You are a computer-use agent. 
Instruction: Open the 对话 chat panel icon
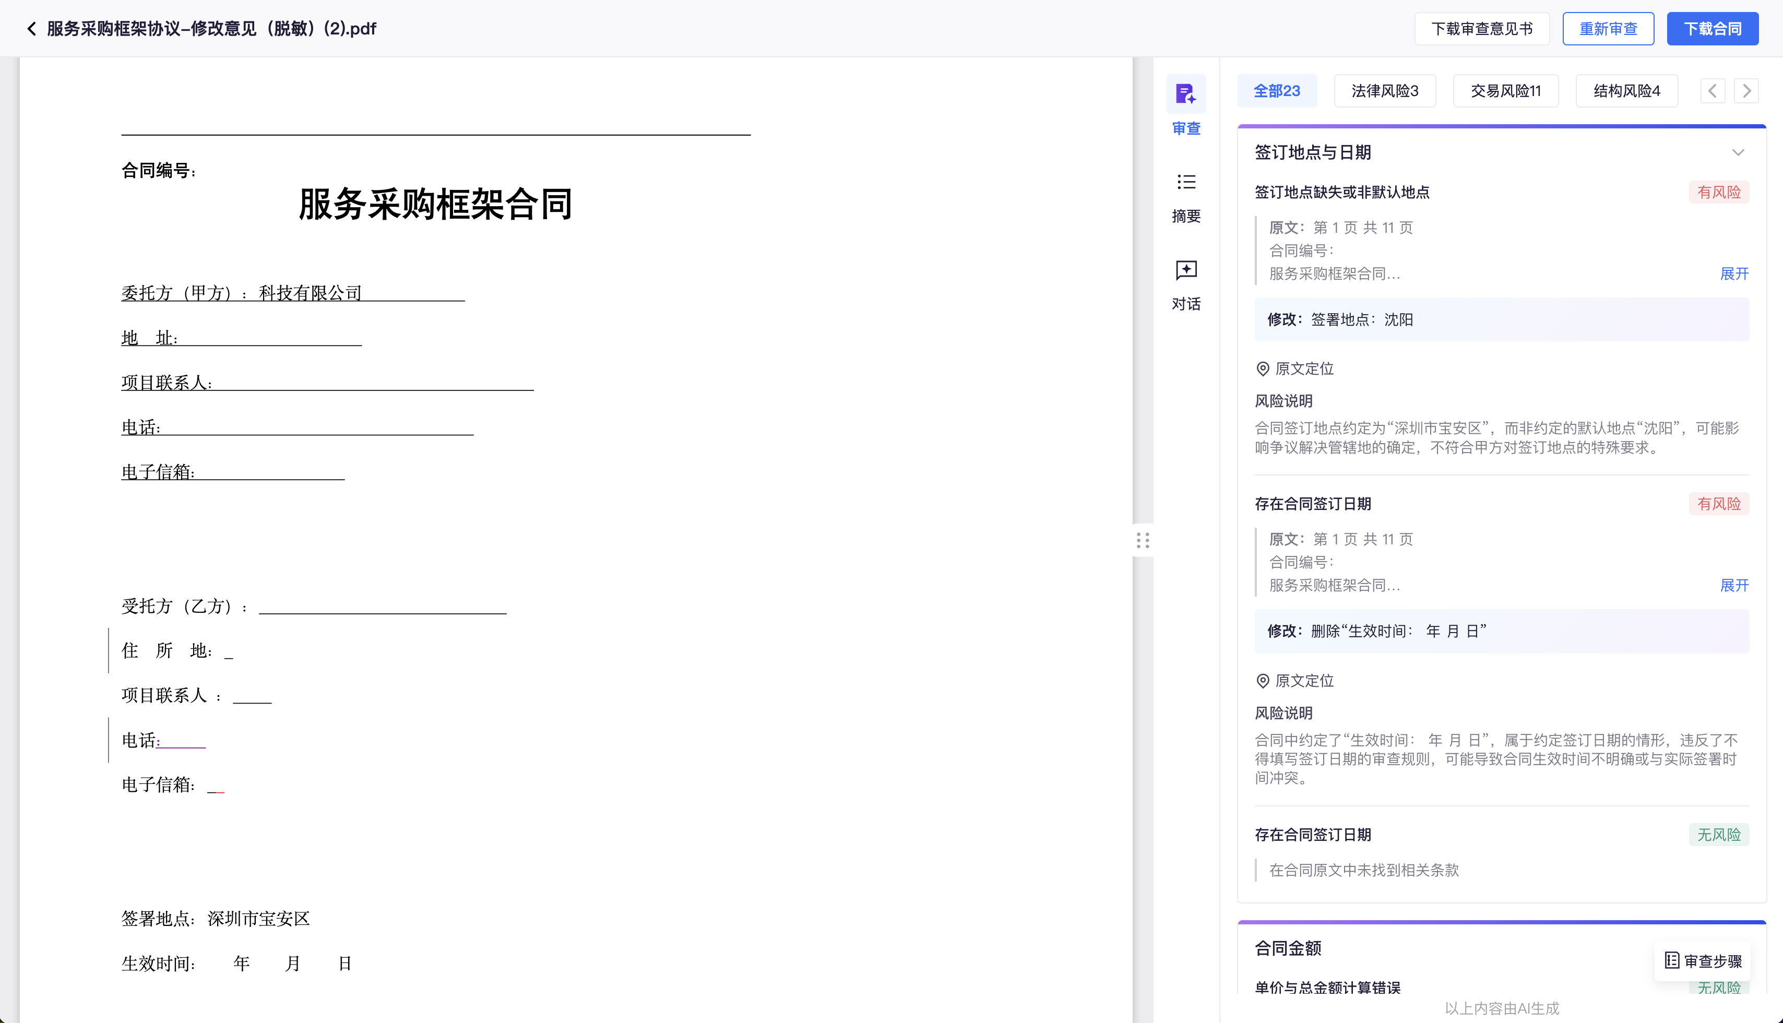(1186, 270)
